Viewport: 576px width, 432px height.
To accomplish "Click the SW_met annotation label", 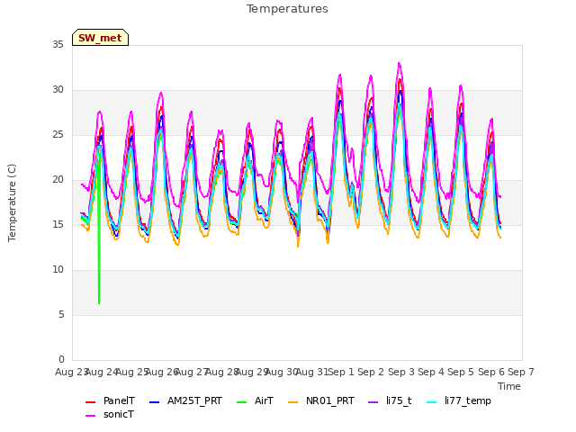I will click(x=100, y=38).
